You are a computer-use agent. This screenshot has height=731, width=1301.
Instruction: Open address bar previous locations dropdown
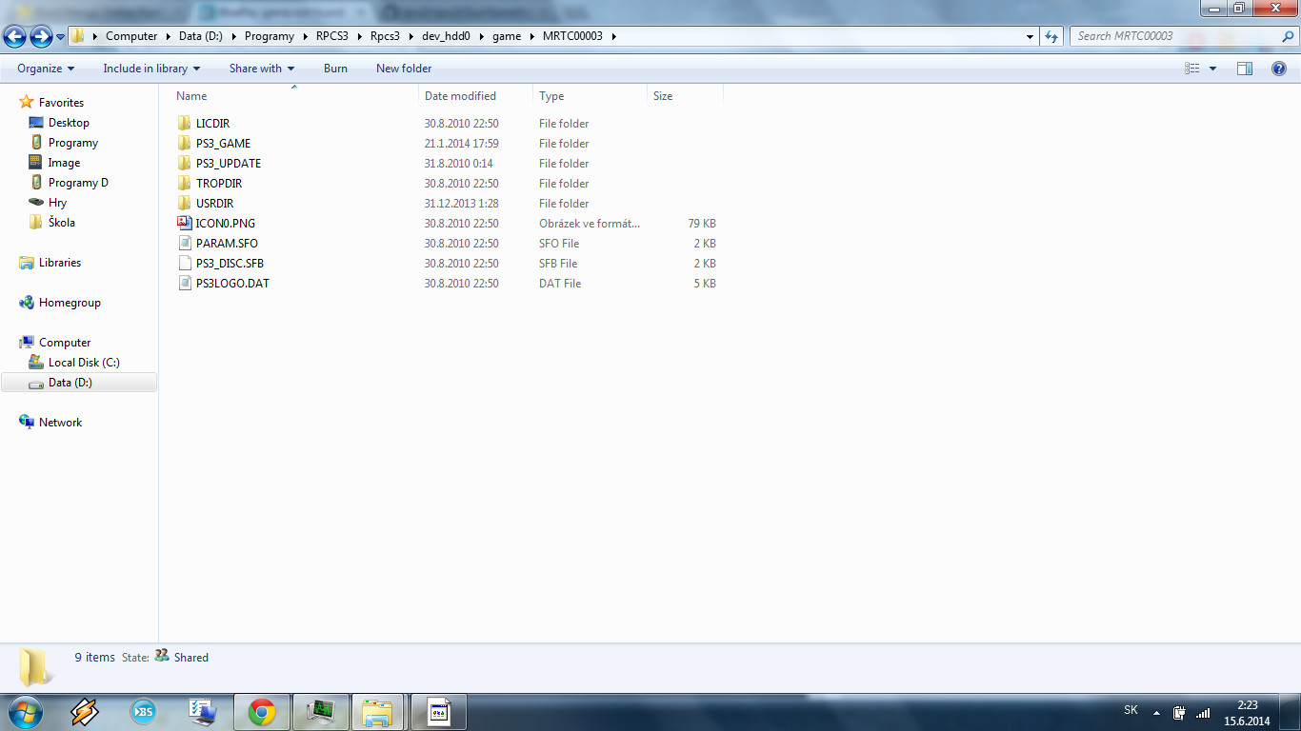tap(1031, 36)
